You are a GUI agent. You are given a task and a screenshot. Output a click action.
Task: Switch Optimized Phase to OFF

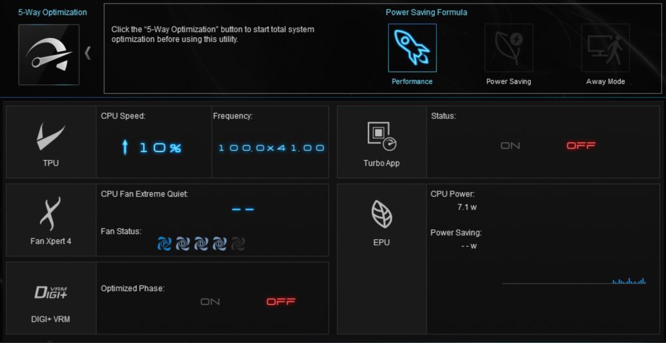pyautogui.click(x=281, y=302)
